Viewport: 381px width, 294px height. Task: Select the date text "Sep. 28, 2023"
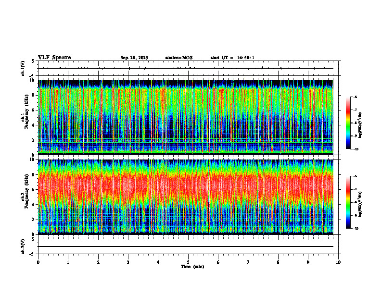tap(134, 58)
